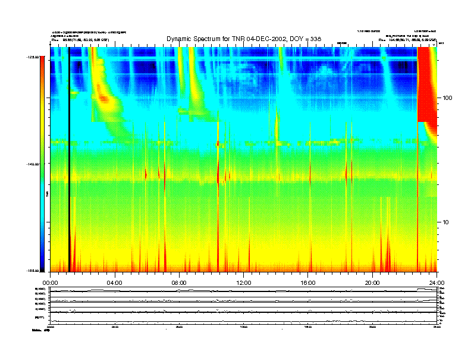Image resolution: width=471 pixels, height=364 pixels.
Task: Click the 20:00 time axis label
Action: (372, 283)
